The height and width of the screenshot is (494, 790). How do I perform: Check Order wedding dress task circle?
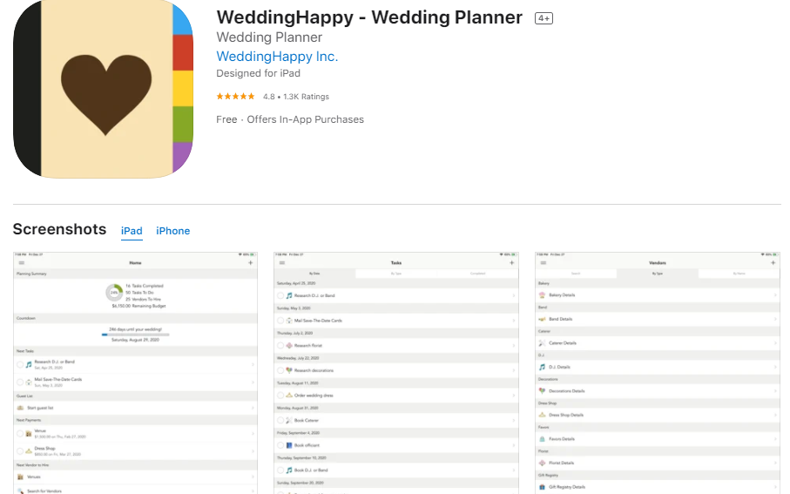[280, 396]
